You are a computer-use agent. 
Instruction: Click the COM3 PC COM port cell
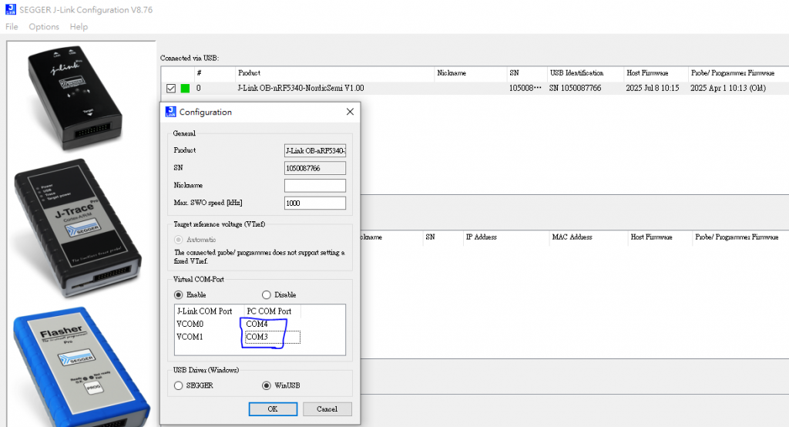pyautogui.click(x=272, y=337)
